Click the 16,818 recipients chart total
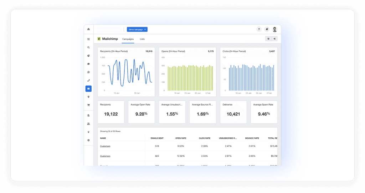The width and height of the screenshot is (365, 193). [x=149, y=51]
